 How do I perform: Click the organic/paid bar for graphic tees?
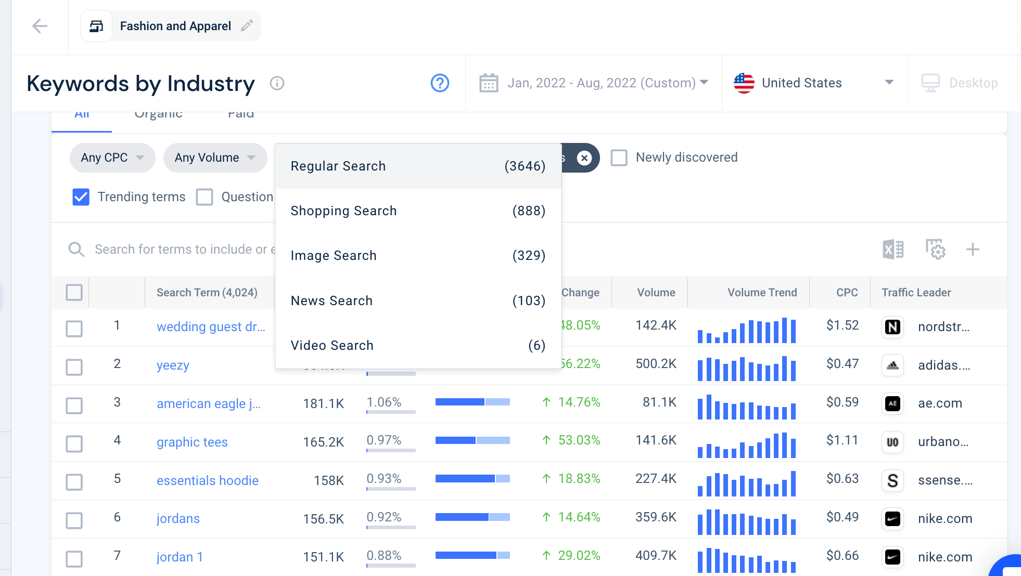[473, 440]
